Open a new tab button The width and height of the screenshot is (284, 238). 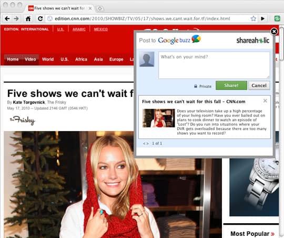coord(100,8)
